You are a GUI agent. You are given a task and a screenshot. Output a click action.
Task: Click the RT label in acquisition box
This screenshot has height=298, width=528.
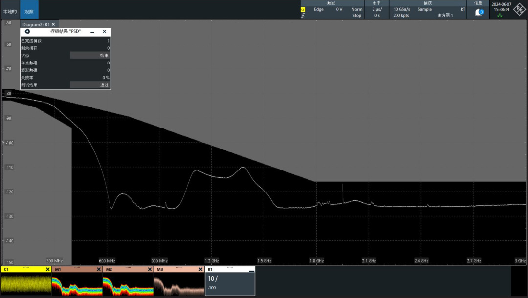tap(462, 9)
